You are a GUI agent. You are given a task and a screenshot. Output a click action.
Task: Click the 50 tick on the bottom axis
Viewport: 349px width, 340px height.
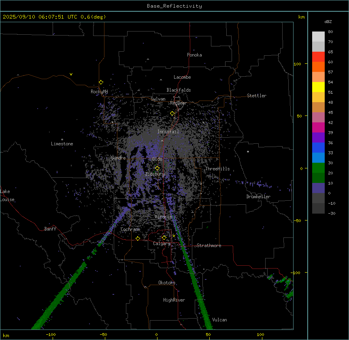208,334
